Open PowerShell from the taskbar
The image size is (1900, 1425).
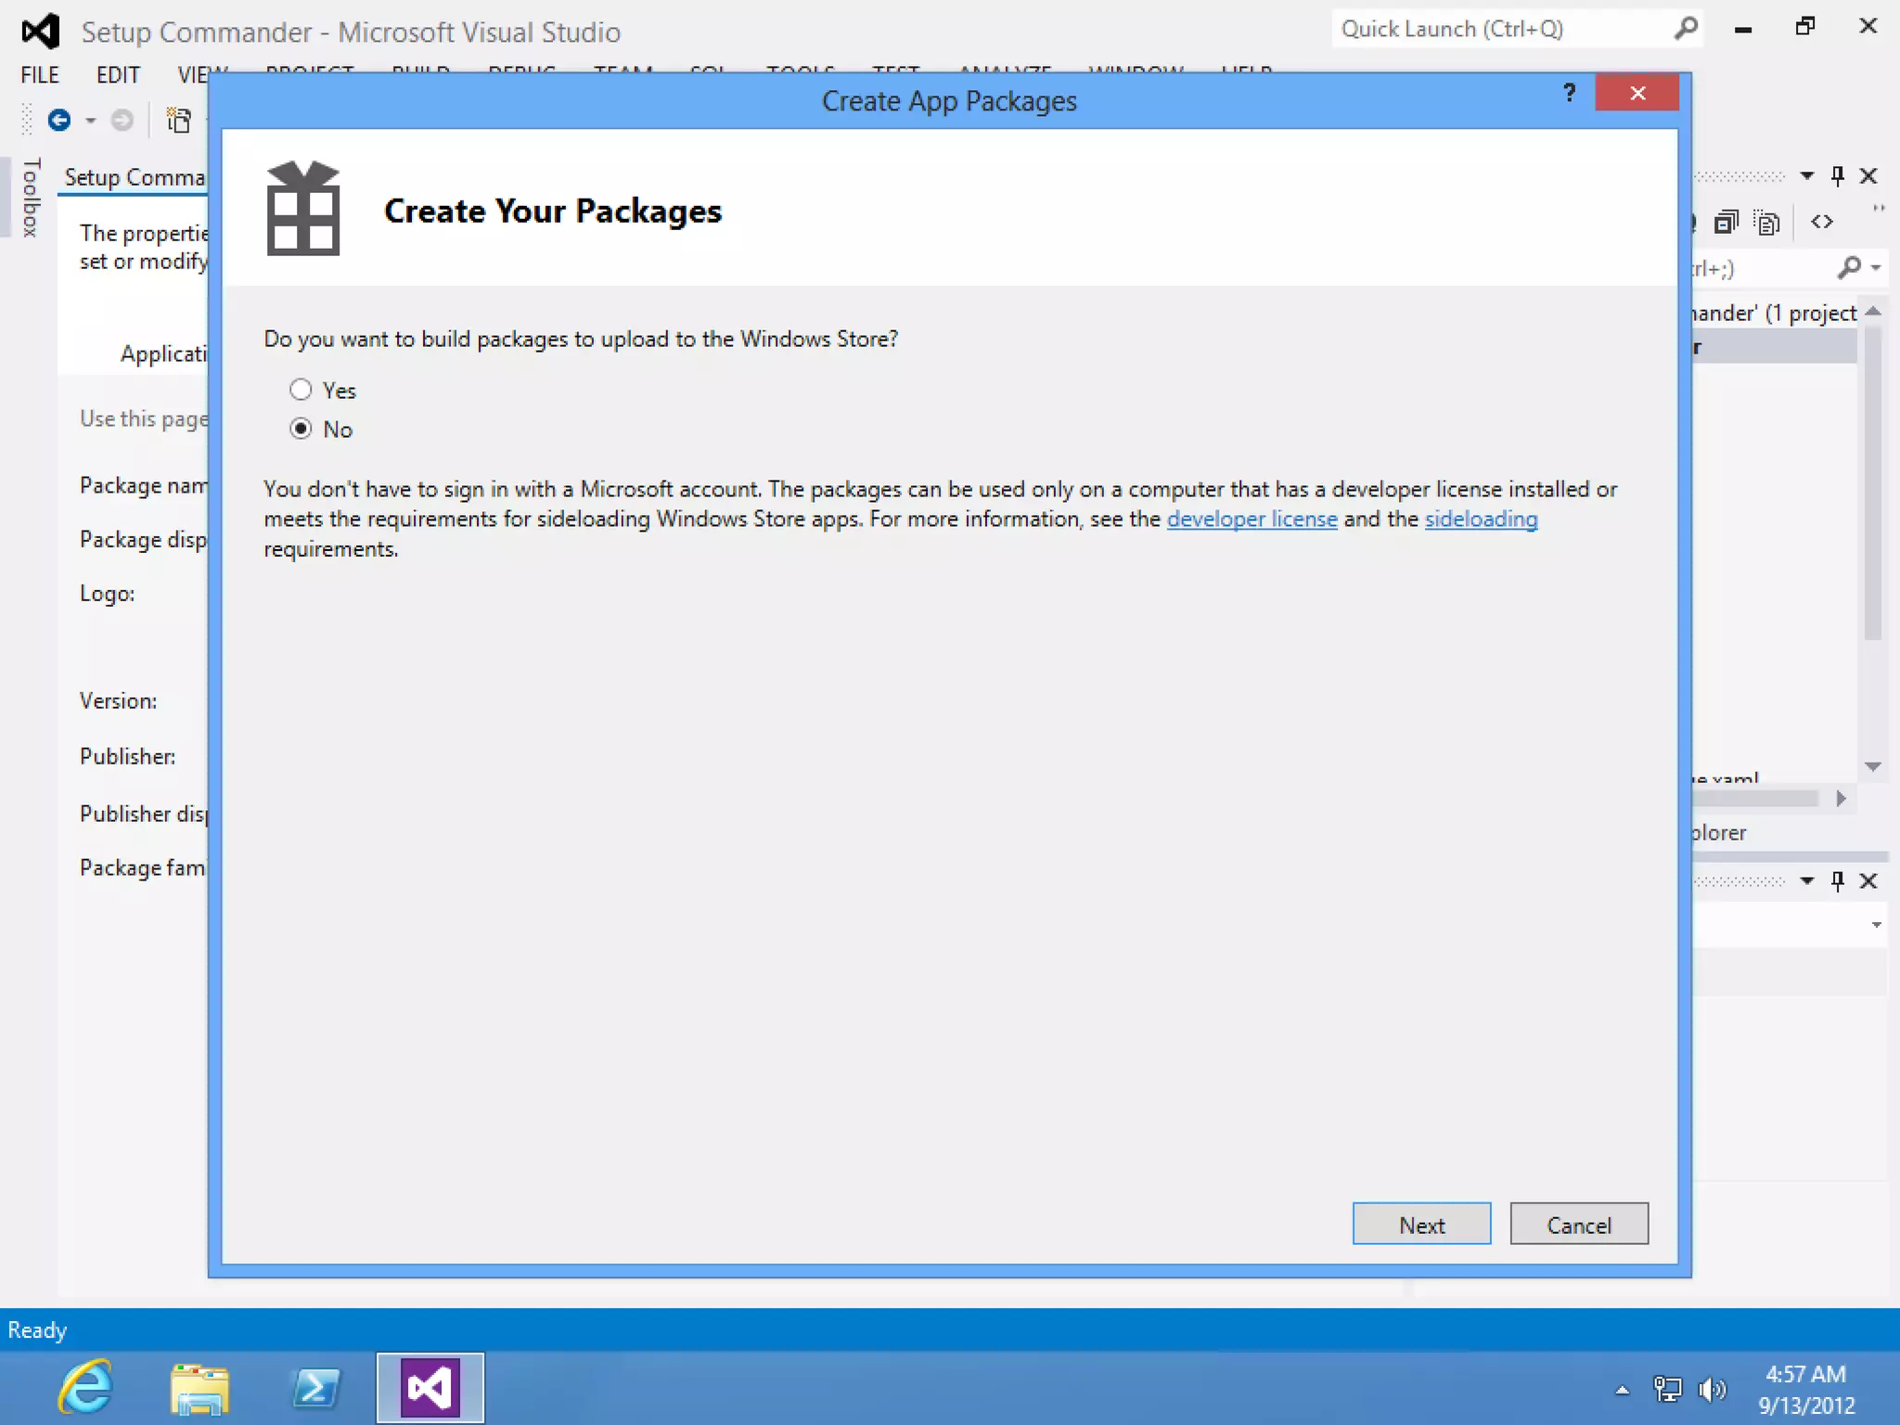(315, 1389)
